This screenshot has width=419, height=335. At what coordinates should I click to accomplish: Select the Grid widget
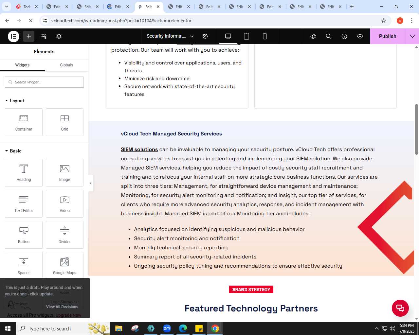64,122
